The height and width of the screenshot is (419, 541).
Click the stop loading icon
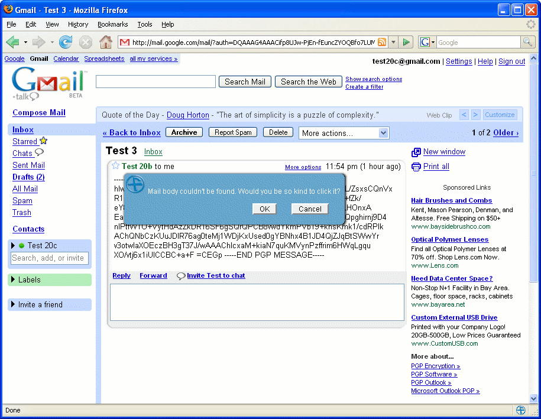[86, 43]
